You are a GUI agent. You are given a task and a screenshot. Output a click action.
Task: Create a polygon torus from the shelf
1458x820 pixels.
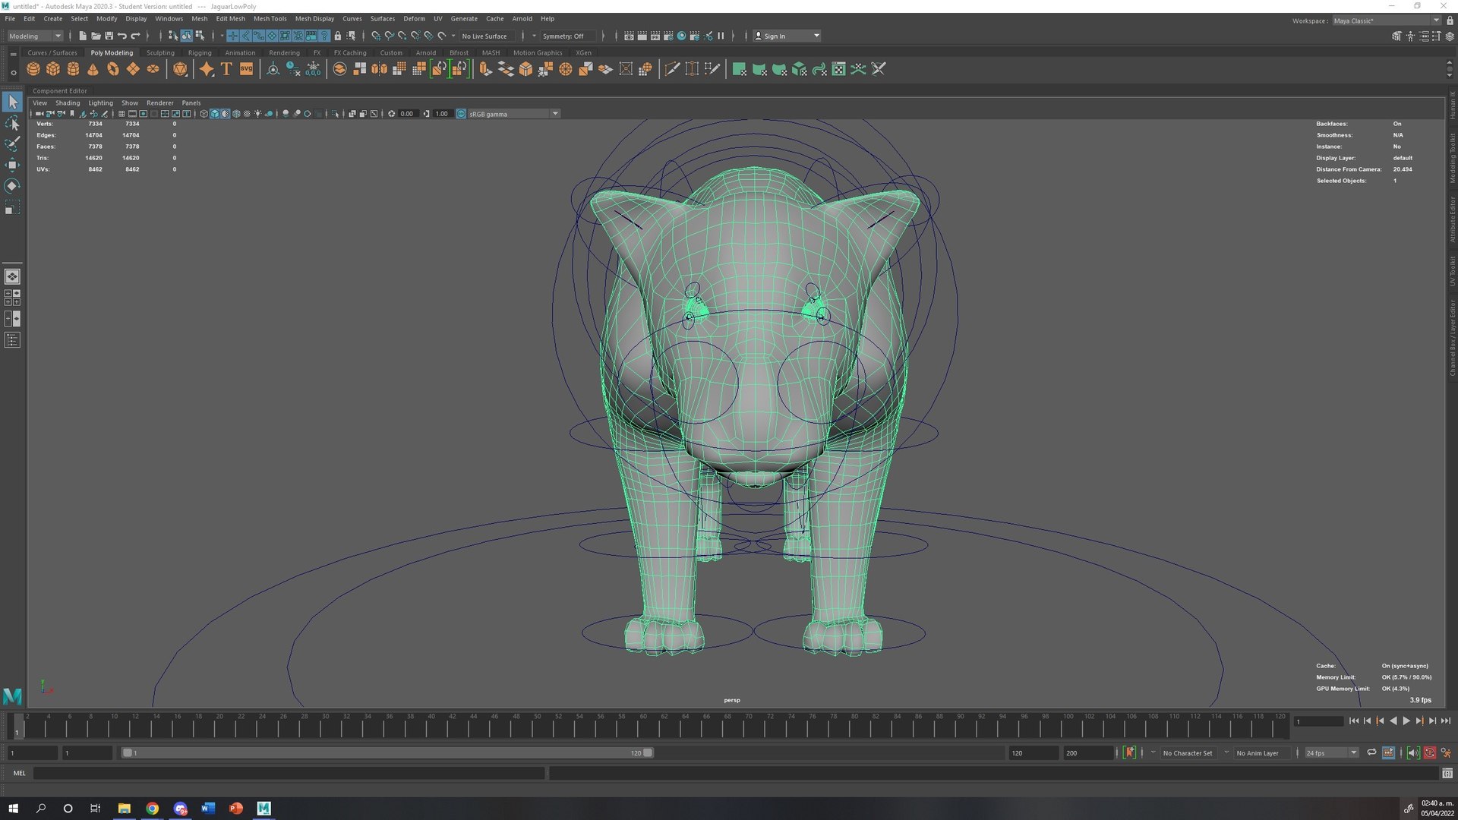pyautogui.click(x=112, y=69)
